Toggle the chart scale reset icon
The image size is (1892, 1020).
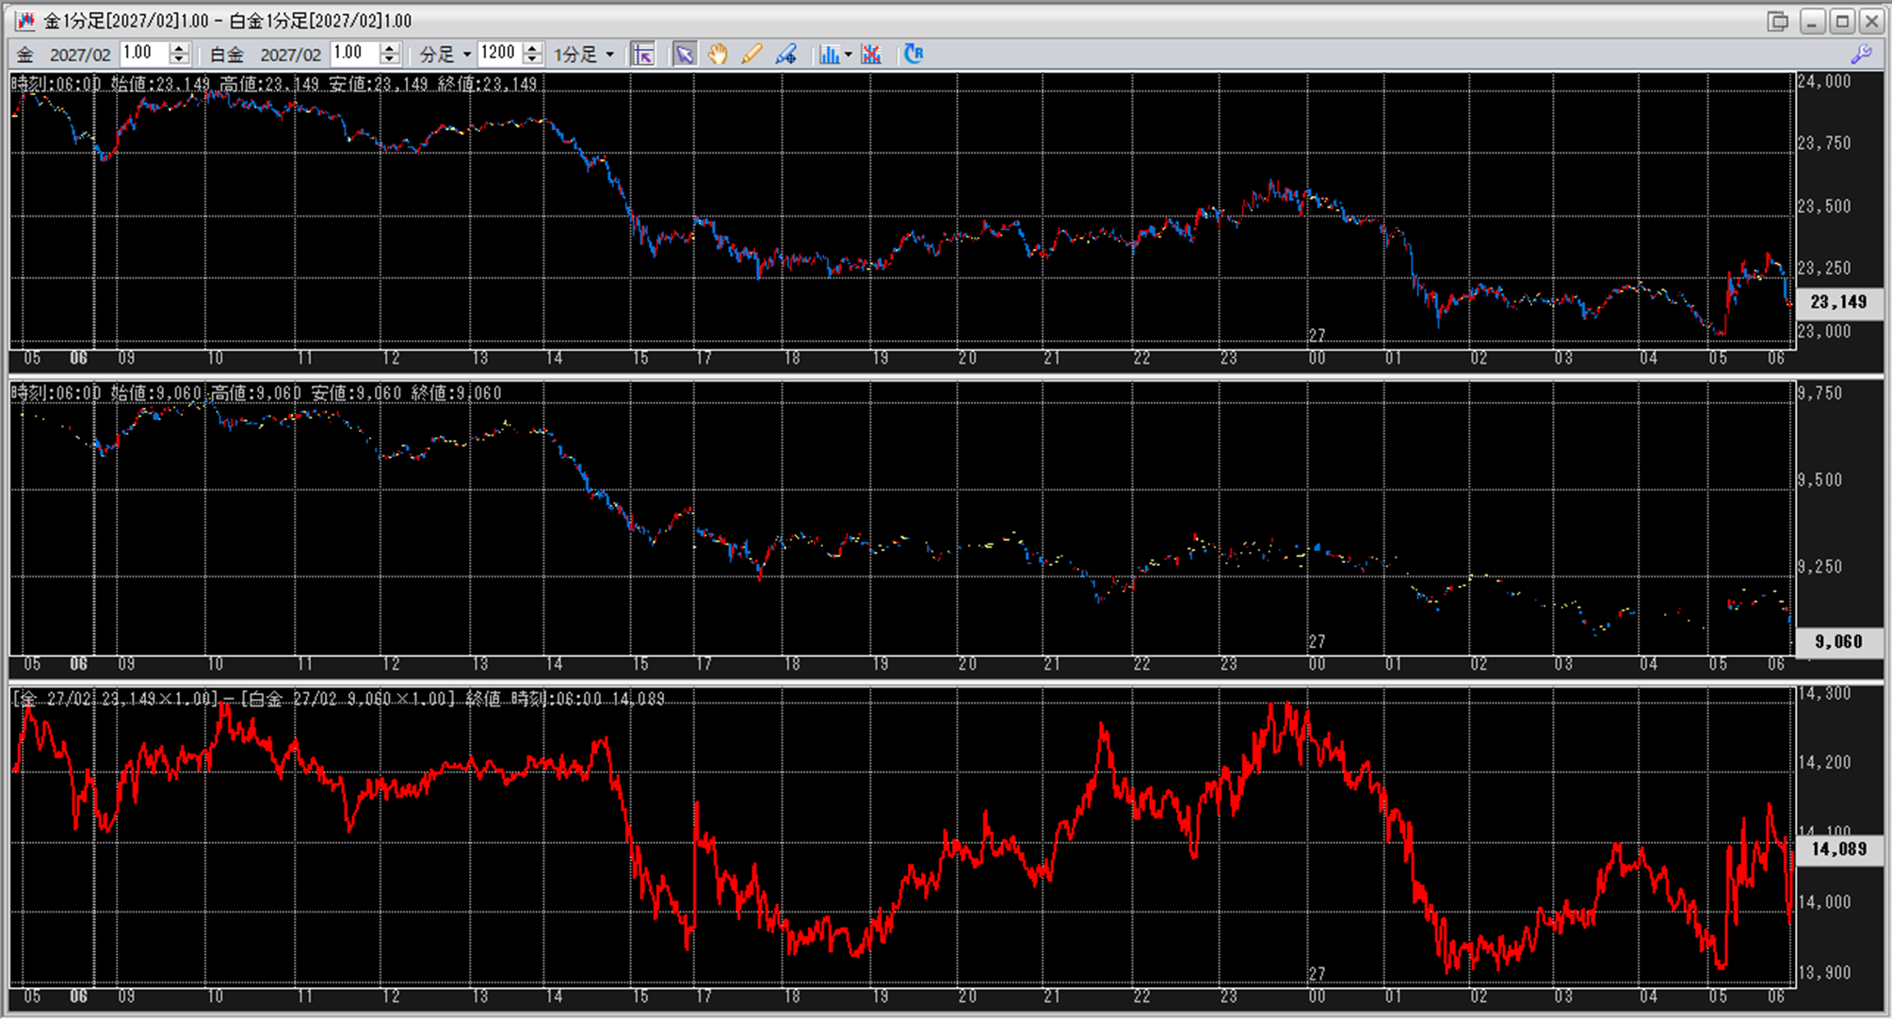point(643,54)
